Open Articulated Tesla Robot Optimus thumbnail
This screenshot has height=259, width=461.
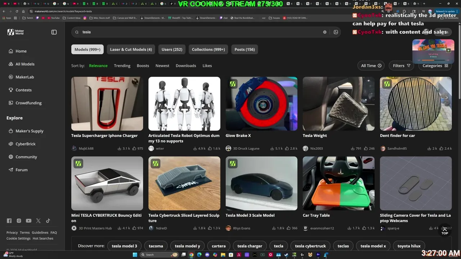(184, 104)
